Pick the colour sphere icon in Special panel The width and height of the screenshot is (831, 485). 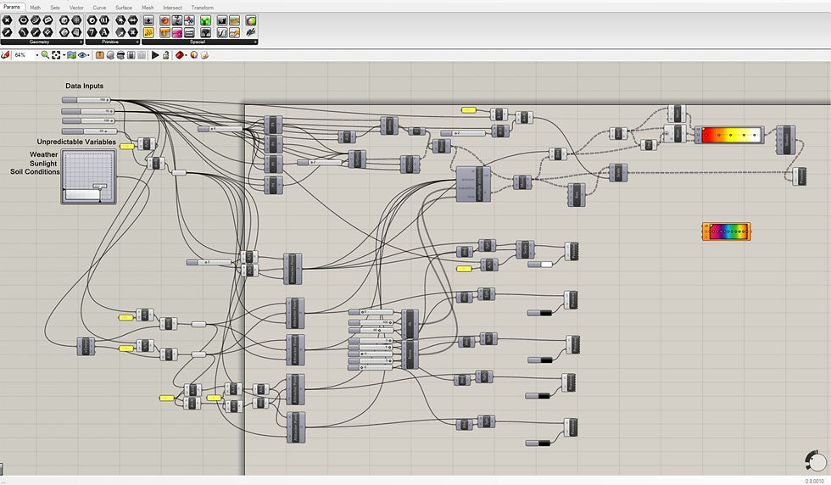(x=251, y=20)
